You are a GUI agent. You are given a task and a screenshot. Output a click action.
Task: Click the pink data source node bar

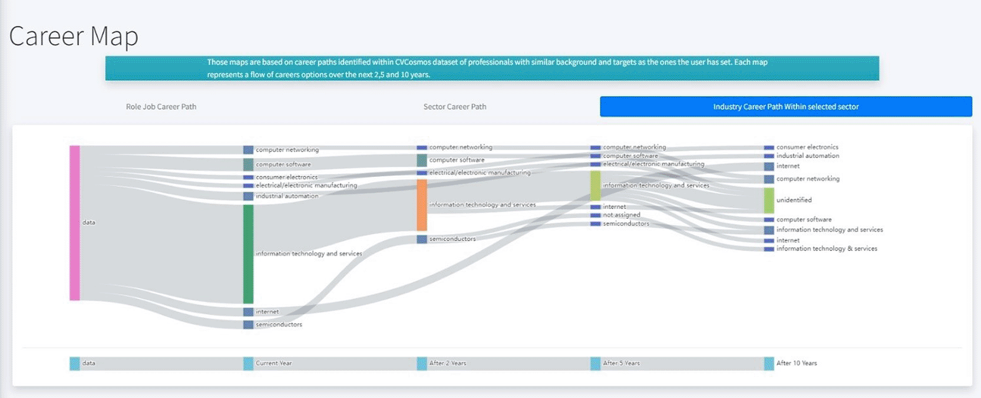coord(75,223)
